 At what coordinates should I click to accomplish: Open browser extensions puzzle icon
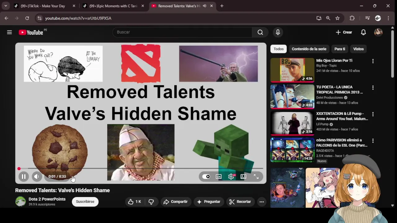352,18
